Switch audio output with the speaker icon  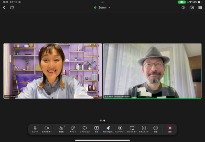pos(183,7)
